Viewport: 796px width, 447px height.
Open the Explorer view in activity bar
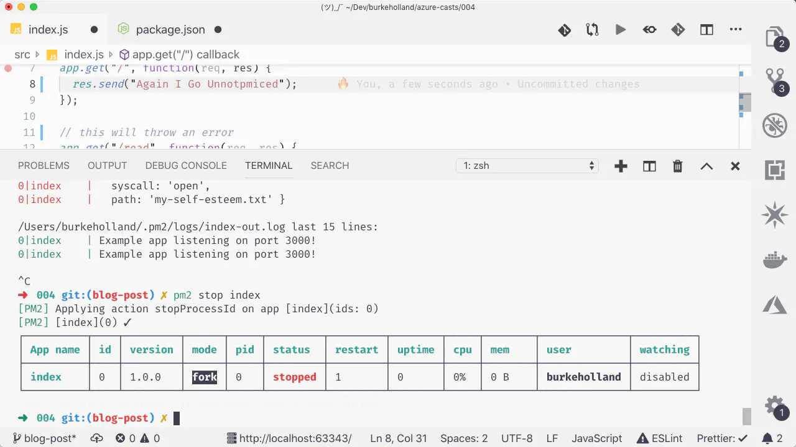pos(775,37)
